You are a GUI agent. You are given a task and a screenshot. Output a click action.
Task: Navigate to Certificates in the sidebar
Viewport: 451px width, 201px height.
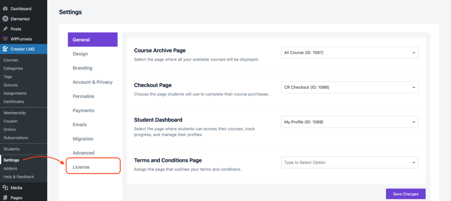(x=14, y=102)
